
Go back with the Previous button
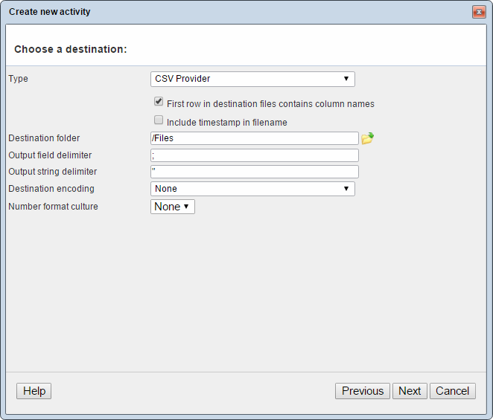point(363,391)
